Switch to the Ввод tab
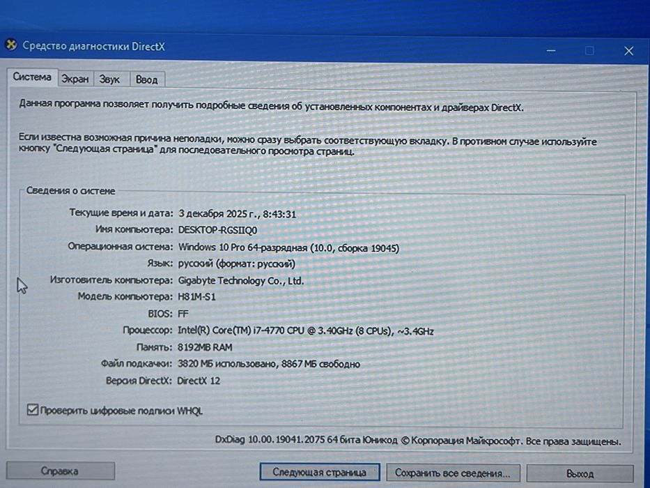Image resolution: width=650 pixels, height=488 pixels. pos(147,79)
